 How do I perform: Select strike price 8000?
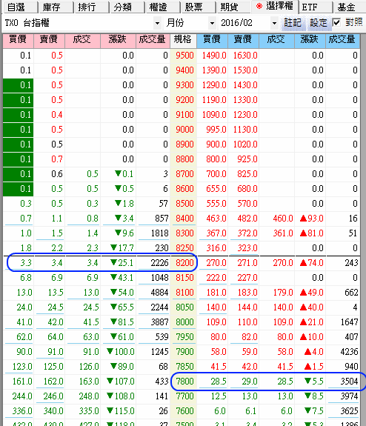[x=184, y=322]
